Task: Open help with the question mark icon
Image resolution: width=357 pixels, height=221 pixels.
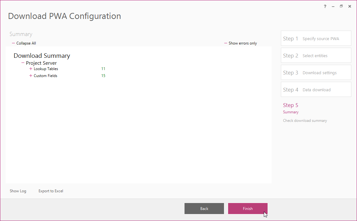Action: click(x=325, y=6)
